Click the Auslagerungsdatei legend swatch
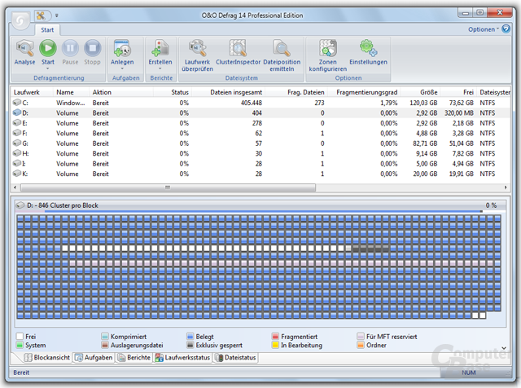Image resolution: width=521 pixels, height=388 pixels. [105, 345]
